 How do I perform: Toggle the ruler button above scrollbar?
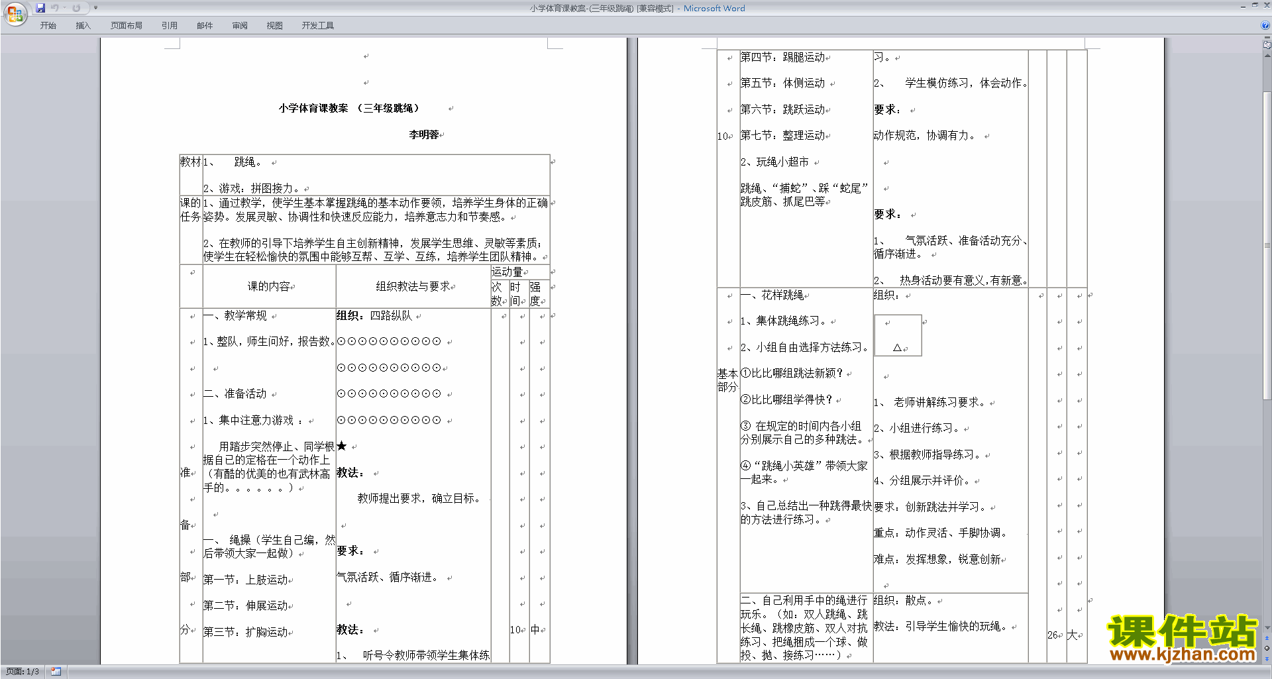[1267, 45]
